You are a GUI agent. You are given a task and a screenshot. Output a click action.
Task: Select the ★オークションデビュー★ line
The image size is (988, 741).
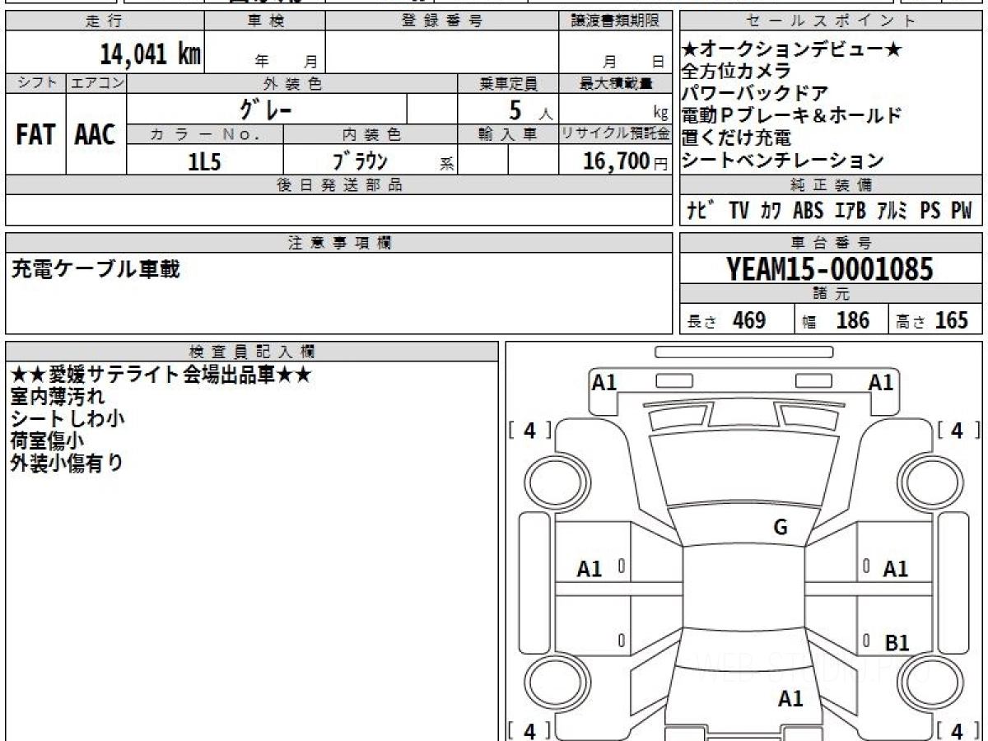(x=792, y=49)
